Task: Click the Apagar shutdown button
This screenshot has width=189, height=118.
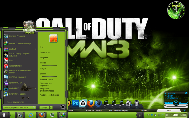Action: coord(44,107)
